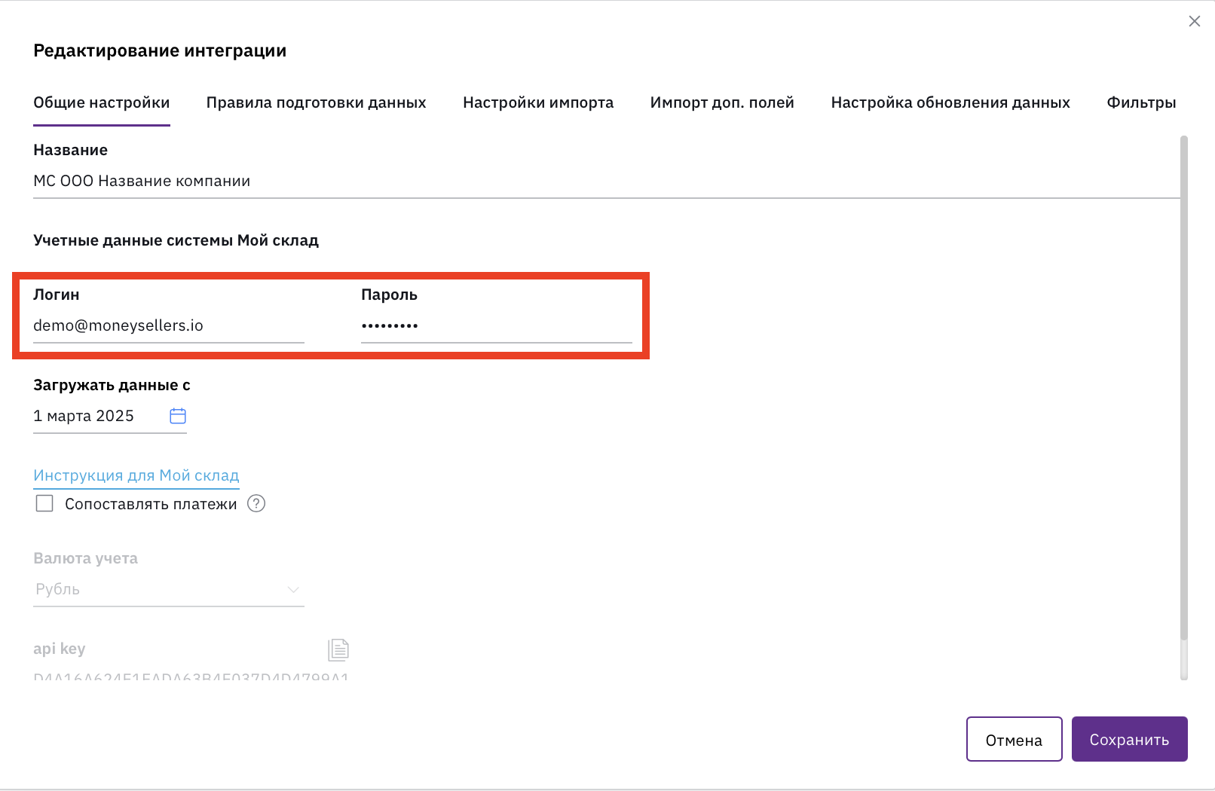Click the api key label
The width and height of the screenshot is (1215, 791).
click(x=60, y=649)
